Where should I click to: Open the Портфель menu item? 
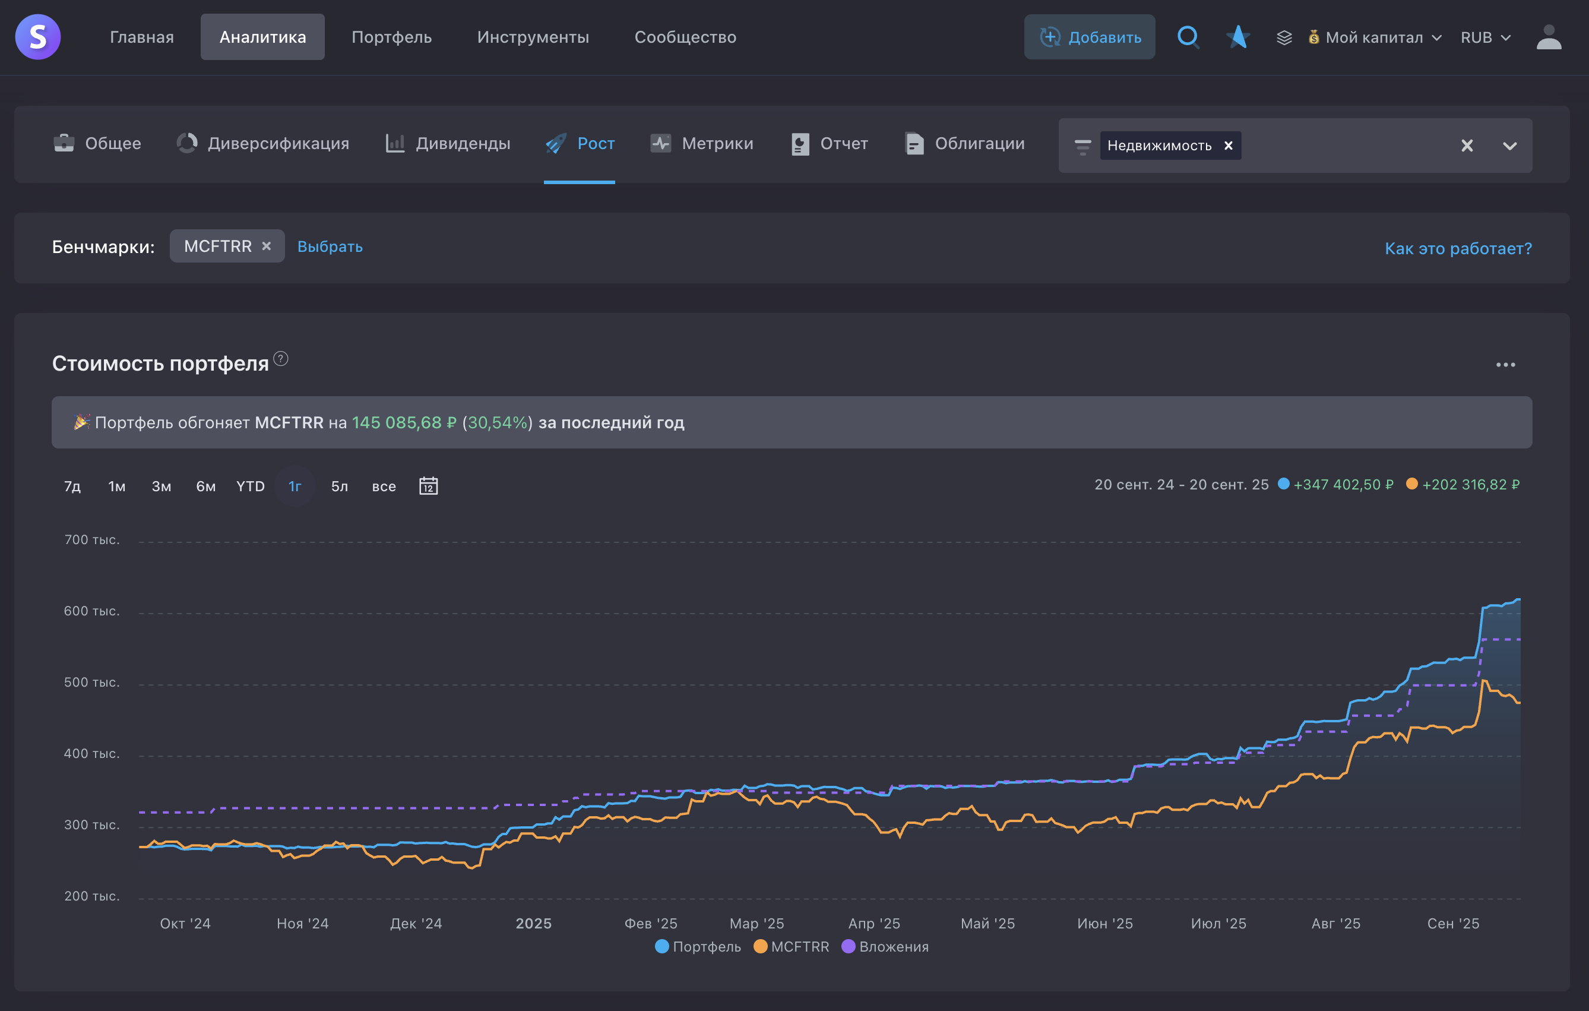pos(391,37)
